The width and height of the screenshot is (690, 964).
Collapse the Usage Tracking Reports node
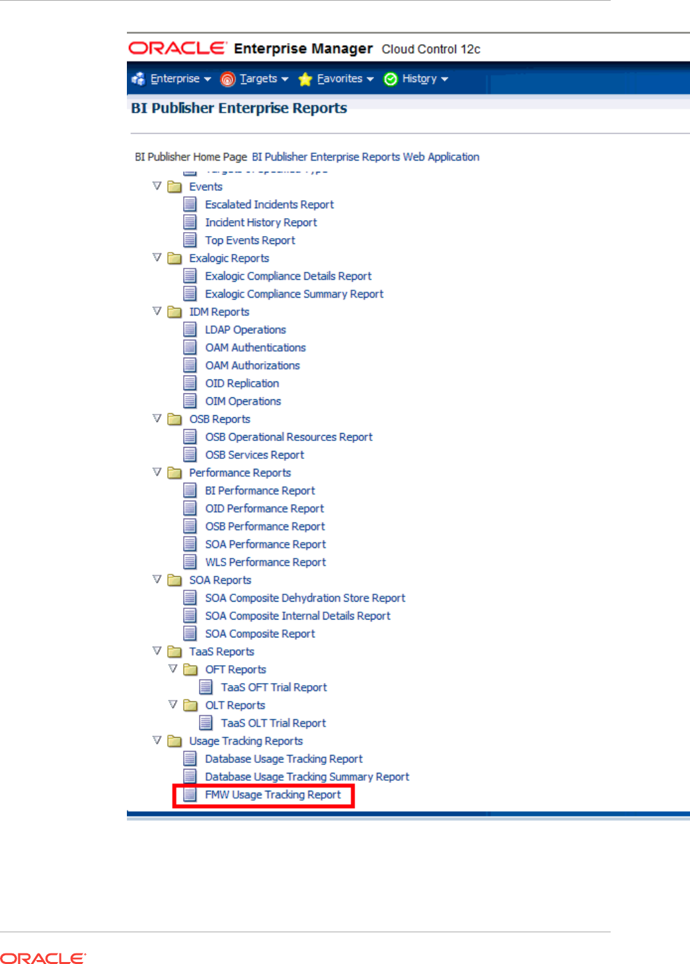click(157, 740)
